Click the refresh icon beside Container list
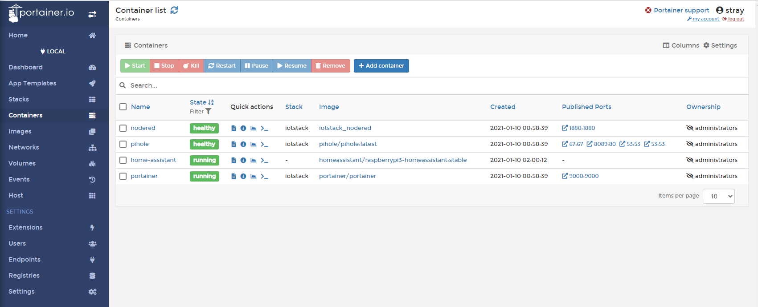The width and height of the screenshot is (758, 307). tap(174, 10)
